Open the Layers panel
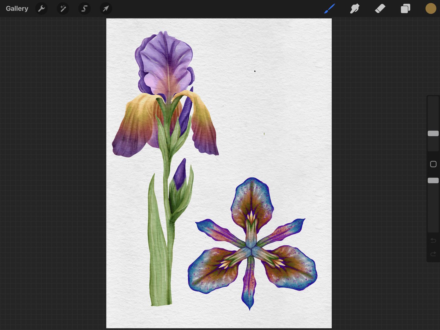The image size is (440, 330). pyautogui.click(x=405, y=9)
